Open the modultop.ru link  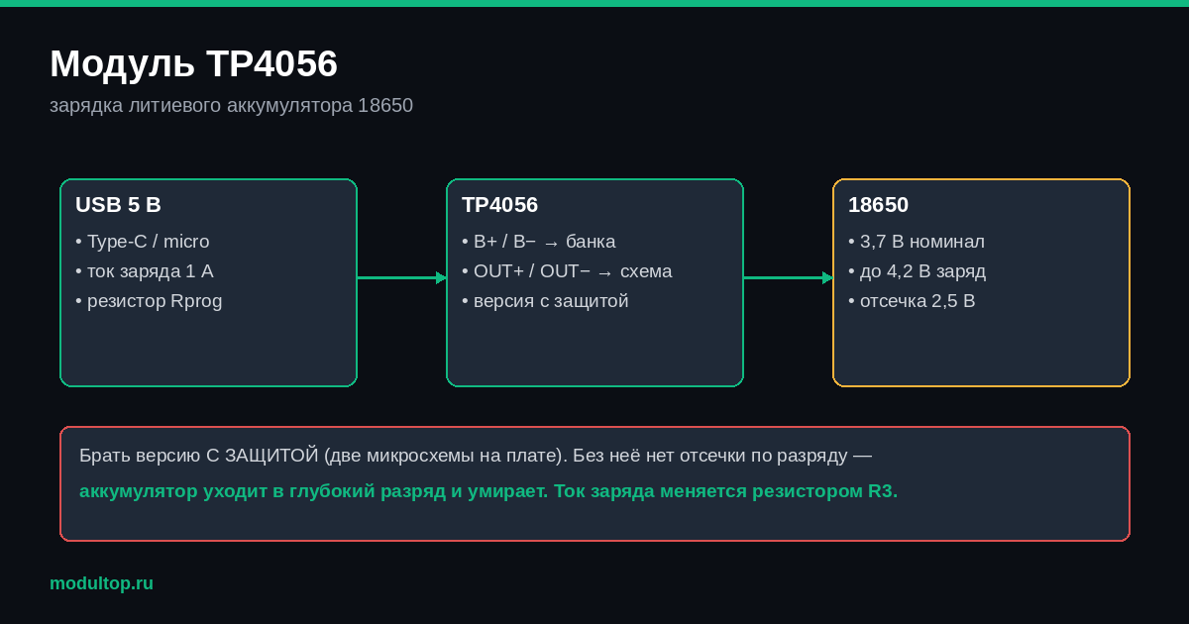pos(101,583)
